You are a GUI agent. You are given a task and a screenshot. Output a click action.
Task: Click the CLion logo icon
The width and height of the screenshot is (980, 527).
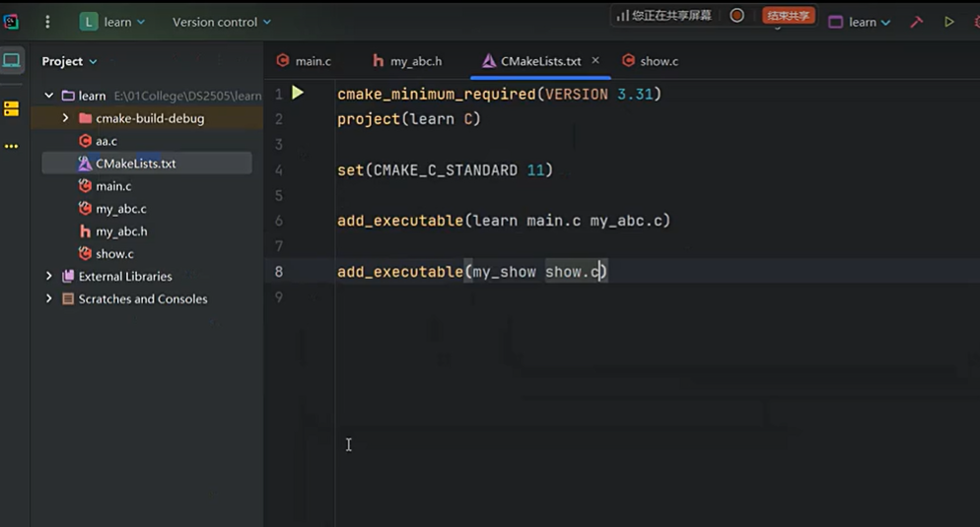click(11, 22)
